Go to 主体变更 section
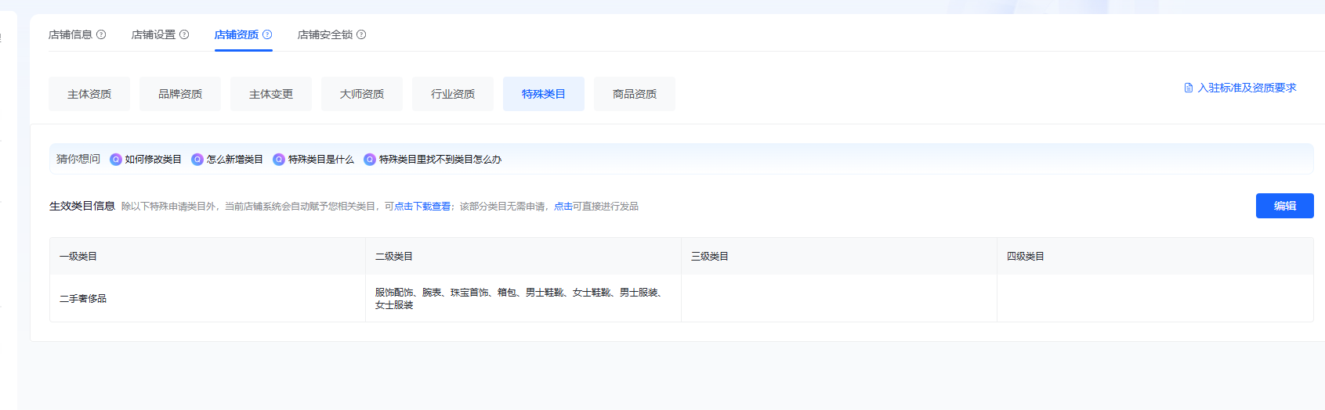The image size is (1325, 410). 271,94
